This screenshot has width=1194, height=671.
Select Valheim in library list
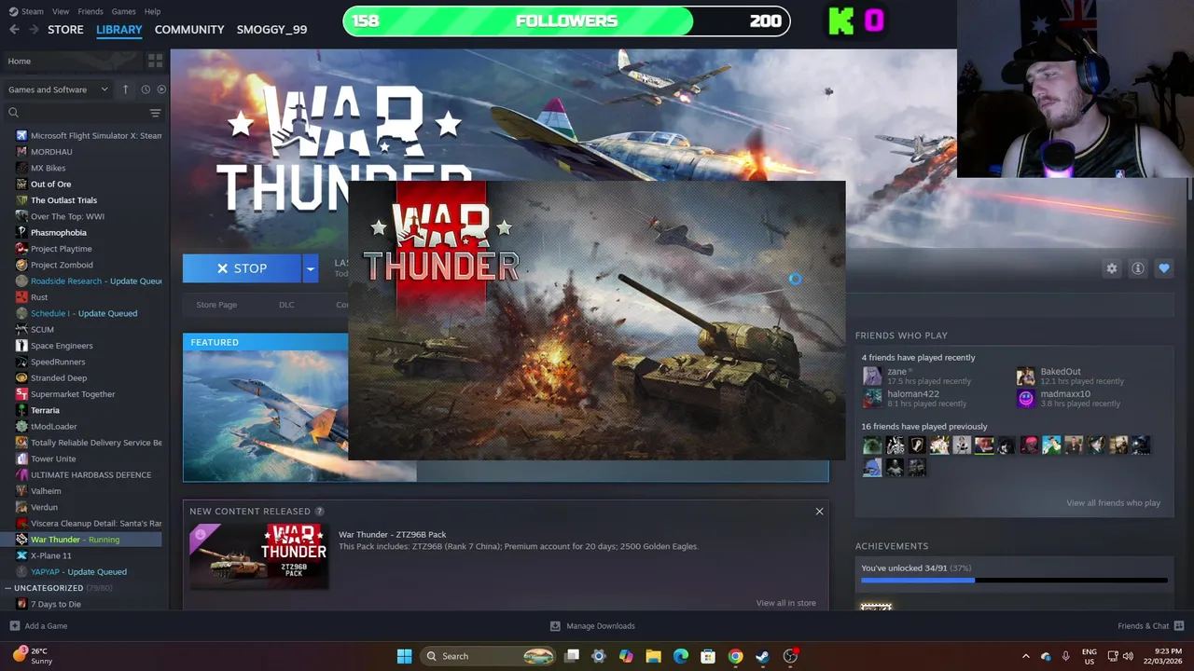46,491
